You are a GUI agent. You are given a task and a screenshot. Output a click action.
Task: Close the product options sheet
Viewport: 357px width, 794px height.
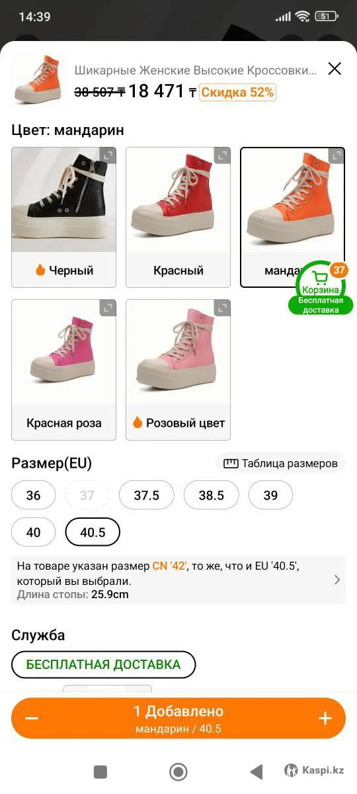pos(335,69)
